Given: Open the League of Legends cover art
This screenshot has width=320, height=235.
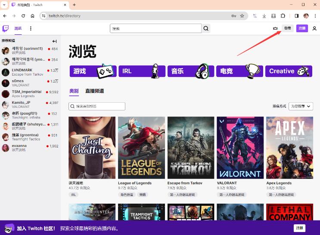Looking at the screenshot, I should tap(141, 147).
